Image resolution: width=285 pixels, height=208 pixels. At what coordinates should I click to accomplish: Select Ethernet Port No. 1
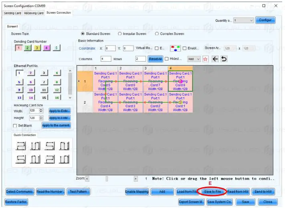tap(19, 73)
